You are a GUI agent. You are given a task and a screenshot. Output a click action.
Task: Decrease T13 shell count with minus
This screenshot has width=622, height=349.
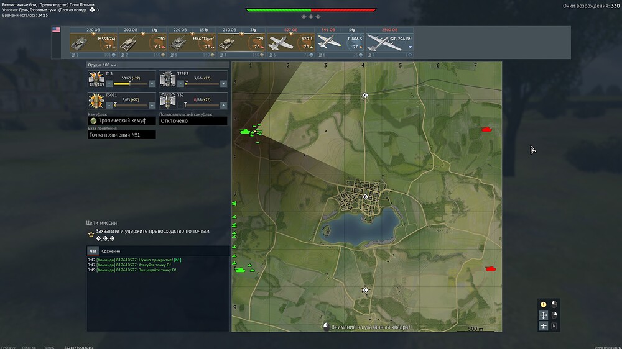(109, 83)
